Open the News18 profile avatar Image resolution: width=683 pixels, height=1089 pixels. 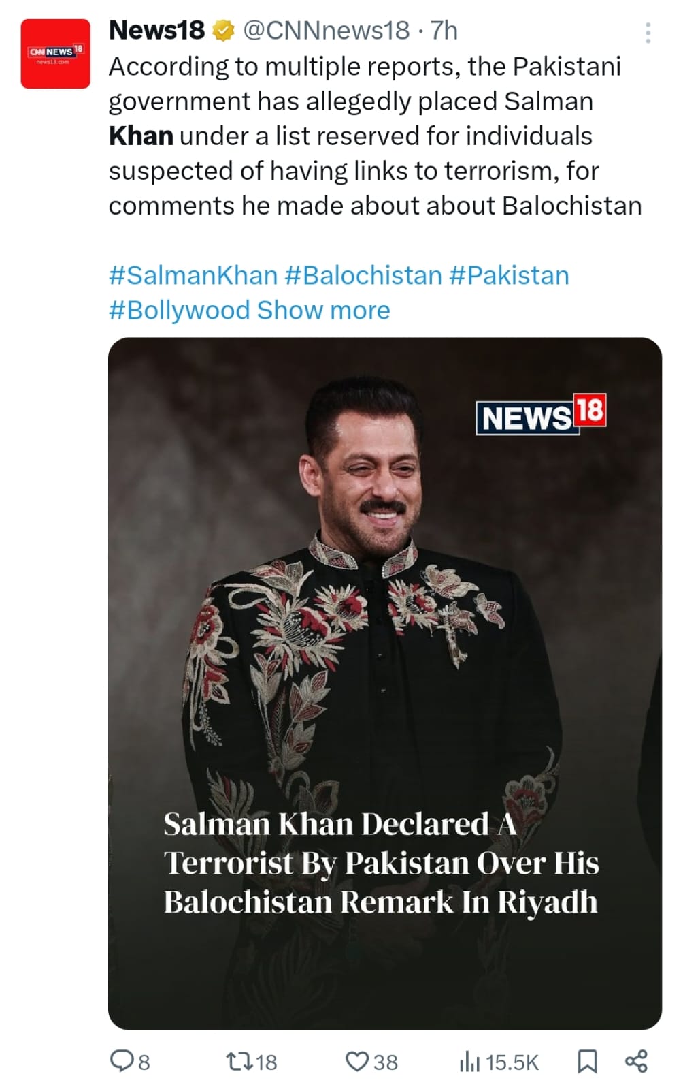[x=55, y=54]
